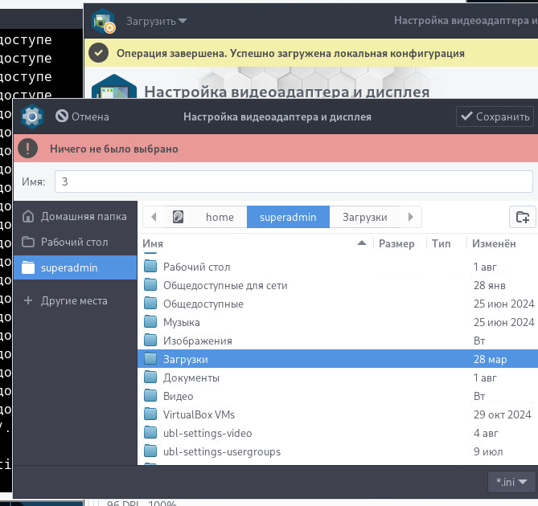Create a new folder with the folder-plus icon

522,217
